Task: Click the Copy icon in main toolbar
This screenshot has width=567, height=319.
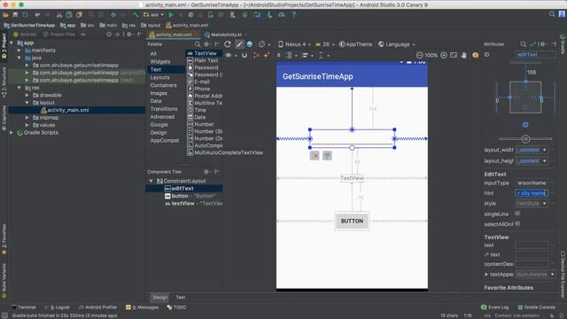Action: 69,15
